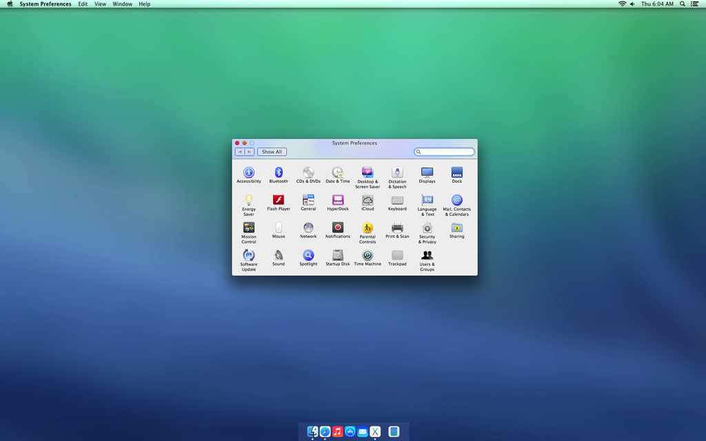Open Time Machine settings
706x441 pixels.
[x=367, y=256]
